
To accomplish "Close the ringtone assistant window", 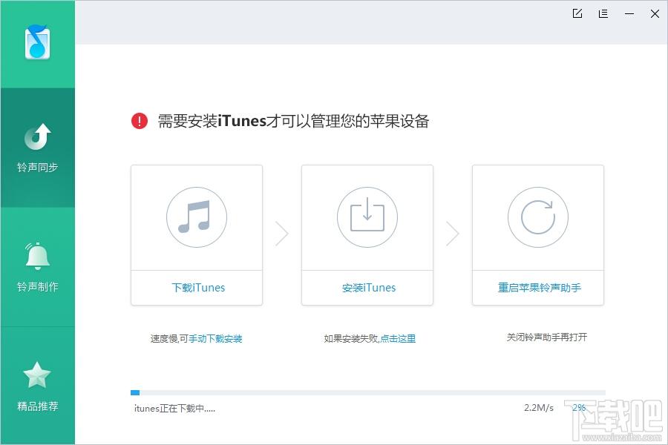I will (x=655, y=13).
